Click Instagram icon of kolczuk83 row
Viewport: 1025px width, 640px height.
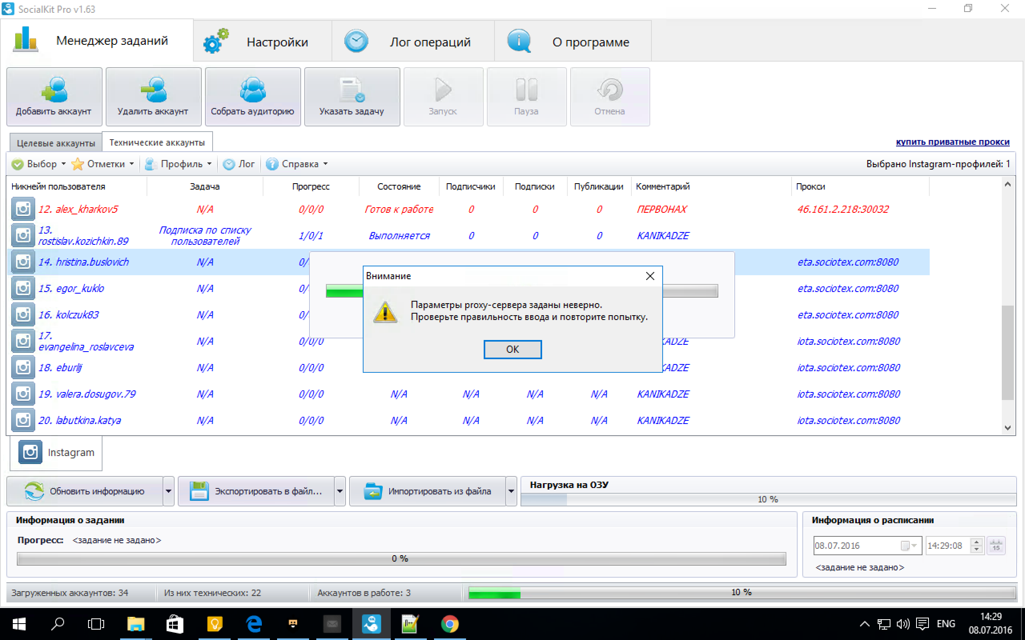pyautogui.click(x=23, y=314)
